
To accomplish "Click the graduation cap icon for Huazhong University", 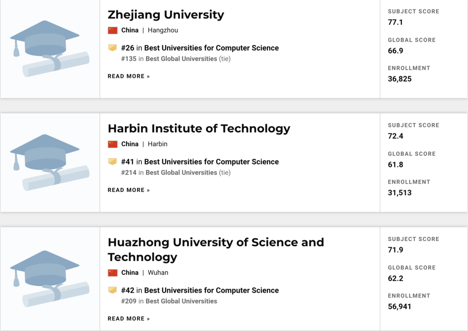I will pos(49,275).
